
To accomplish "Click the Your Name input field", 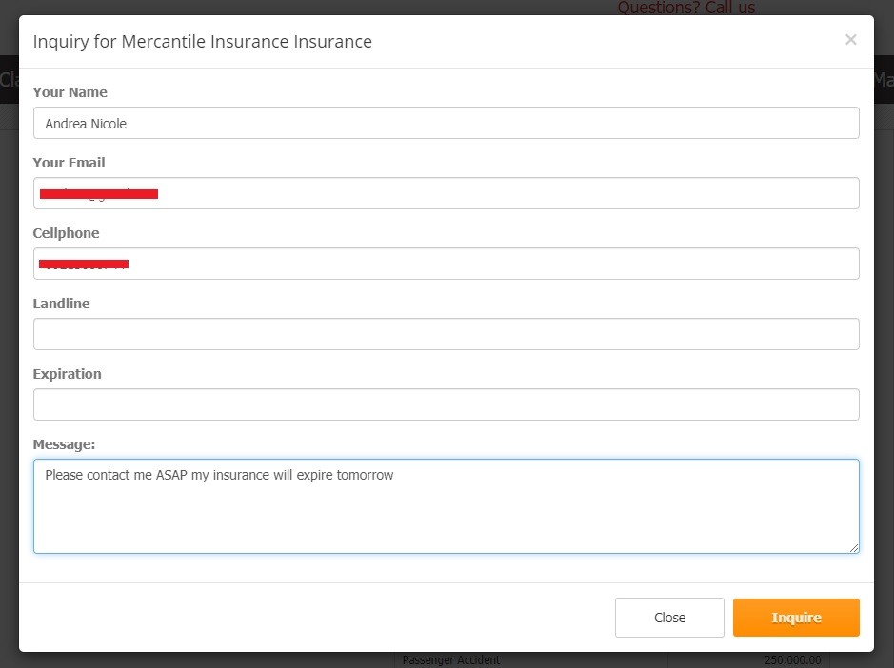I will coord(446,123).
